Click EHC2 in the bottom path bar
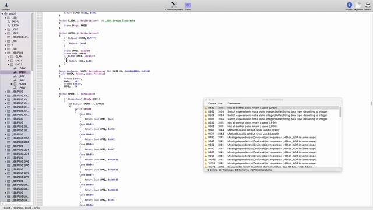This screenshot has width=373, height=210. (28, 208)
